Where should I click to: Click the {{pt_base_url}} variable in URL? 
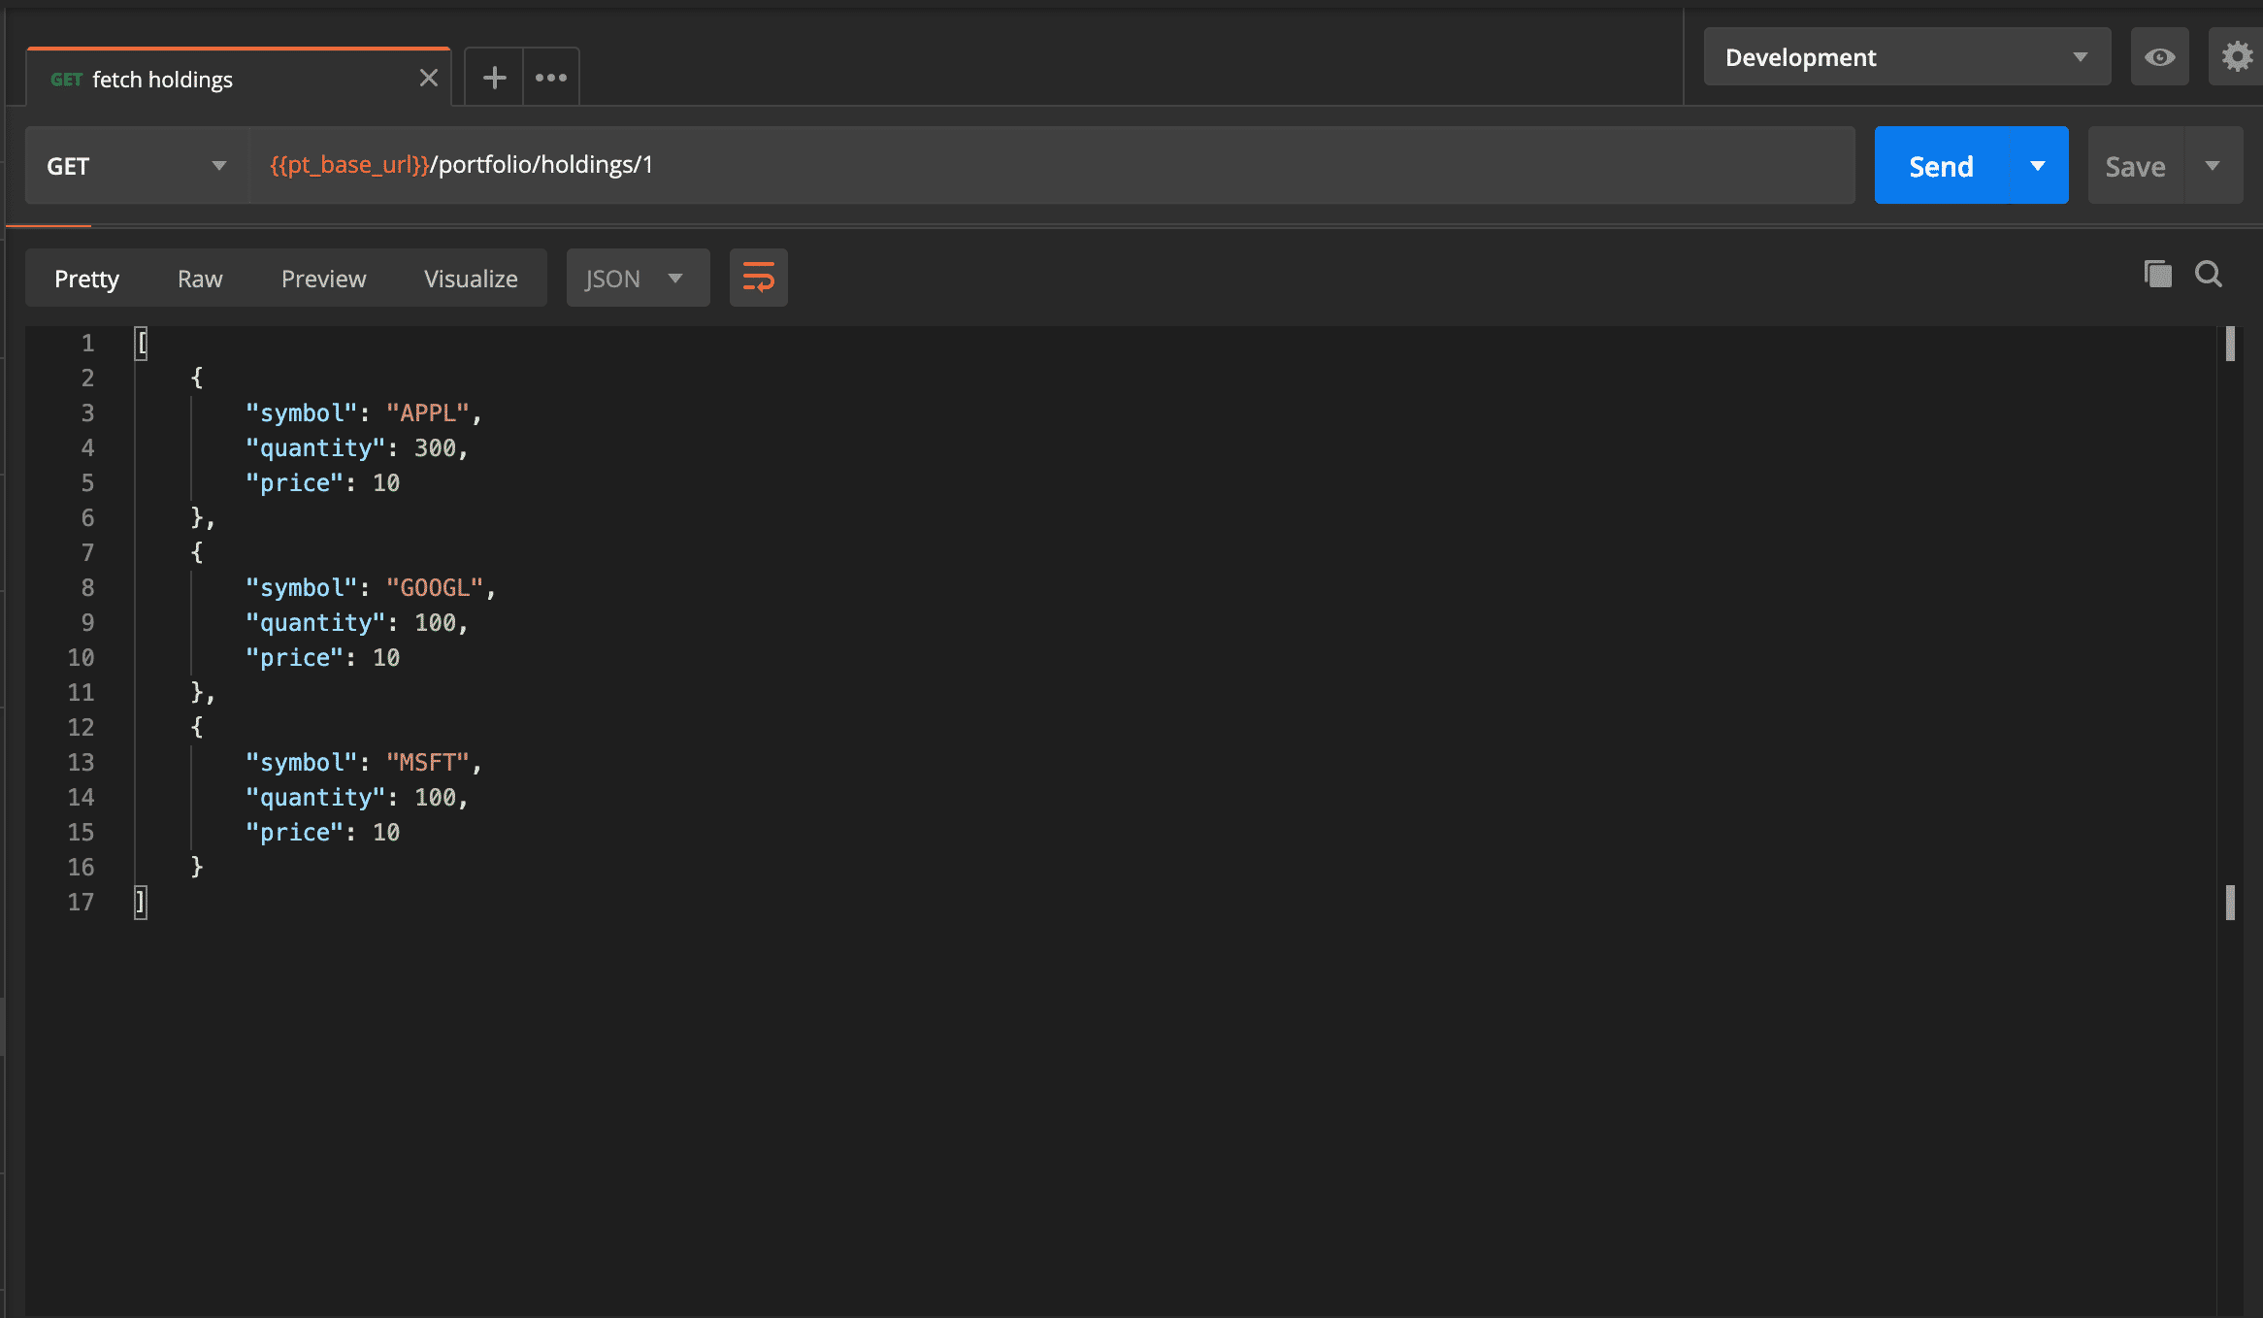pyautogui.click(x=349, y=165)
